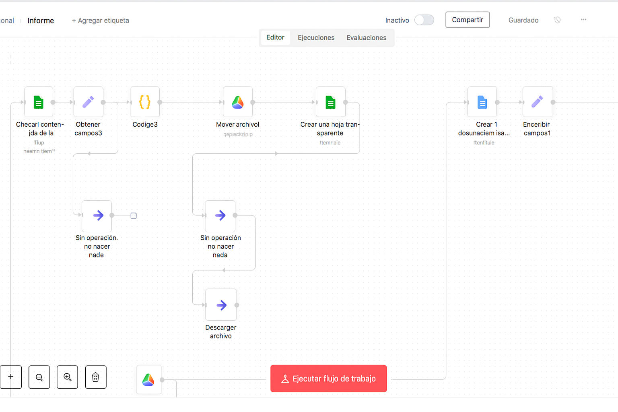This screenshot has height=412, width=618.
Task: Open the Enceribir campos1 edit node
Action: point(538,102)
